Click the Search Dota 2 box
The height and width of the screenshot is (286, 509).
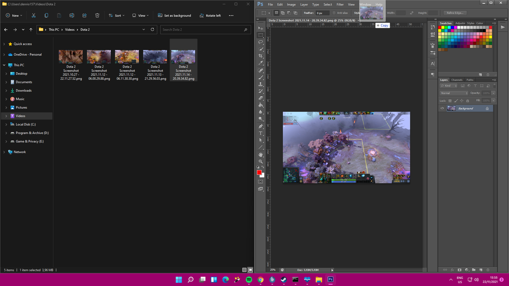pos(206,29)
